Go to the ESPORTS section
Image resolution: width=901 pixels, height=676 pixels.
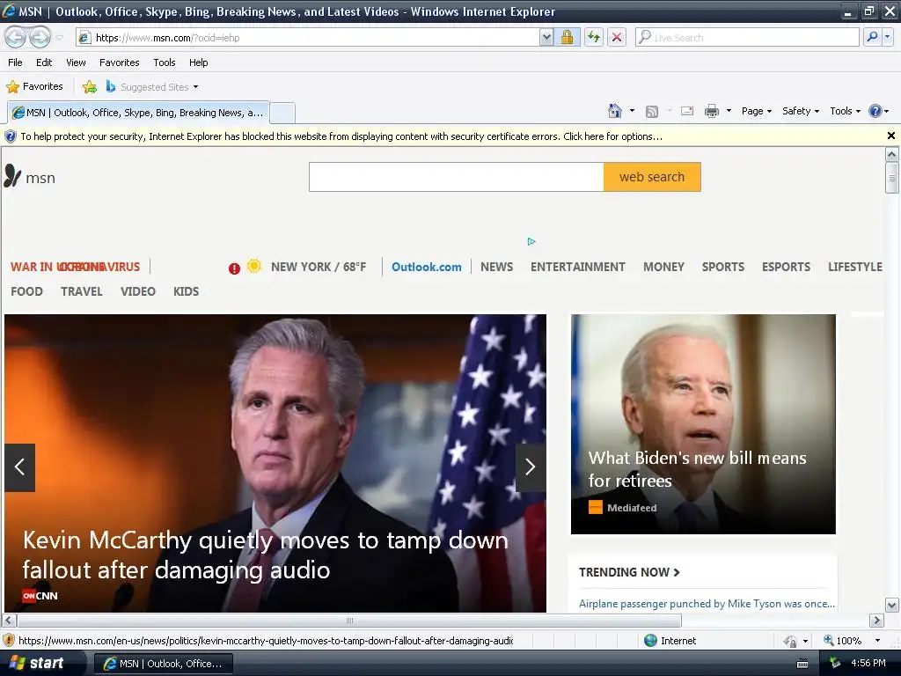tap(786, 267)
